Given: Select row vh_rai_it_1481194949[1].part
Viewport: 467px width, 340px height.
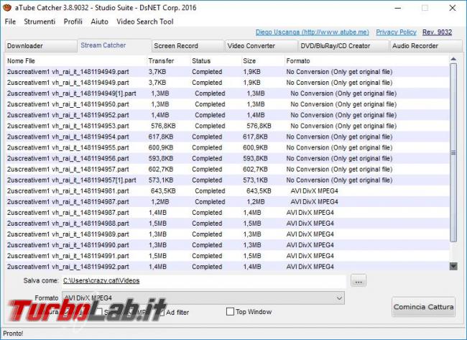Looking at the screenshot, I should (227, 93).
